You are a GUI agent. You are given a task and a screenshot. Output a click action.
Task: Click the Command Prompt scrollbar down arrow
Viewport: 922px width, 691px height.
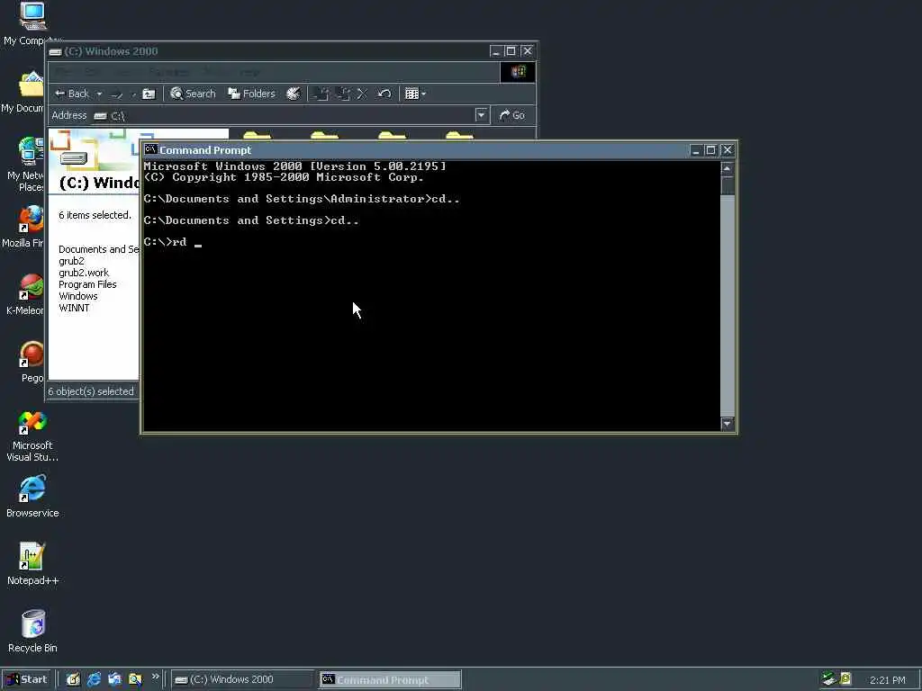point(728,423)
